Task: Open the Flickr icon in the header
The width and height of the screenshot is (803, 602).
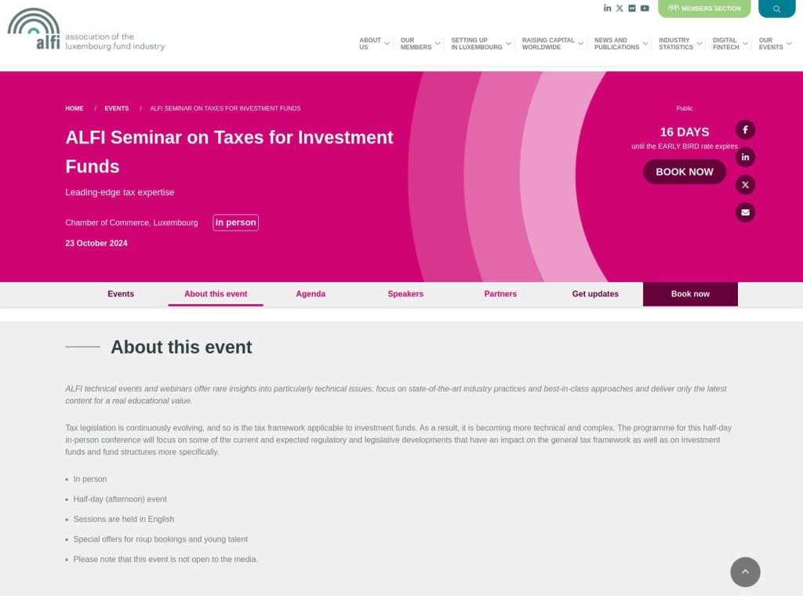Action: click(x=631, y=8)
